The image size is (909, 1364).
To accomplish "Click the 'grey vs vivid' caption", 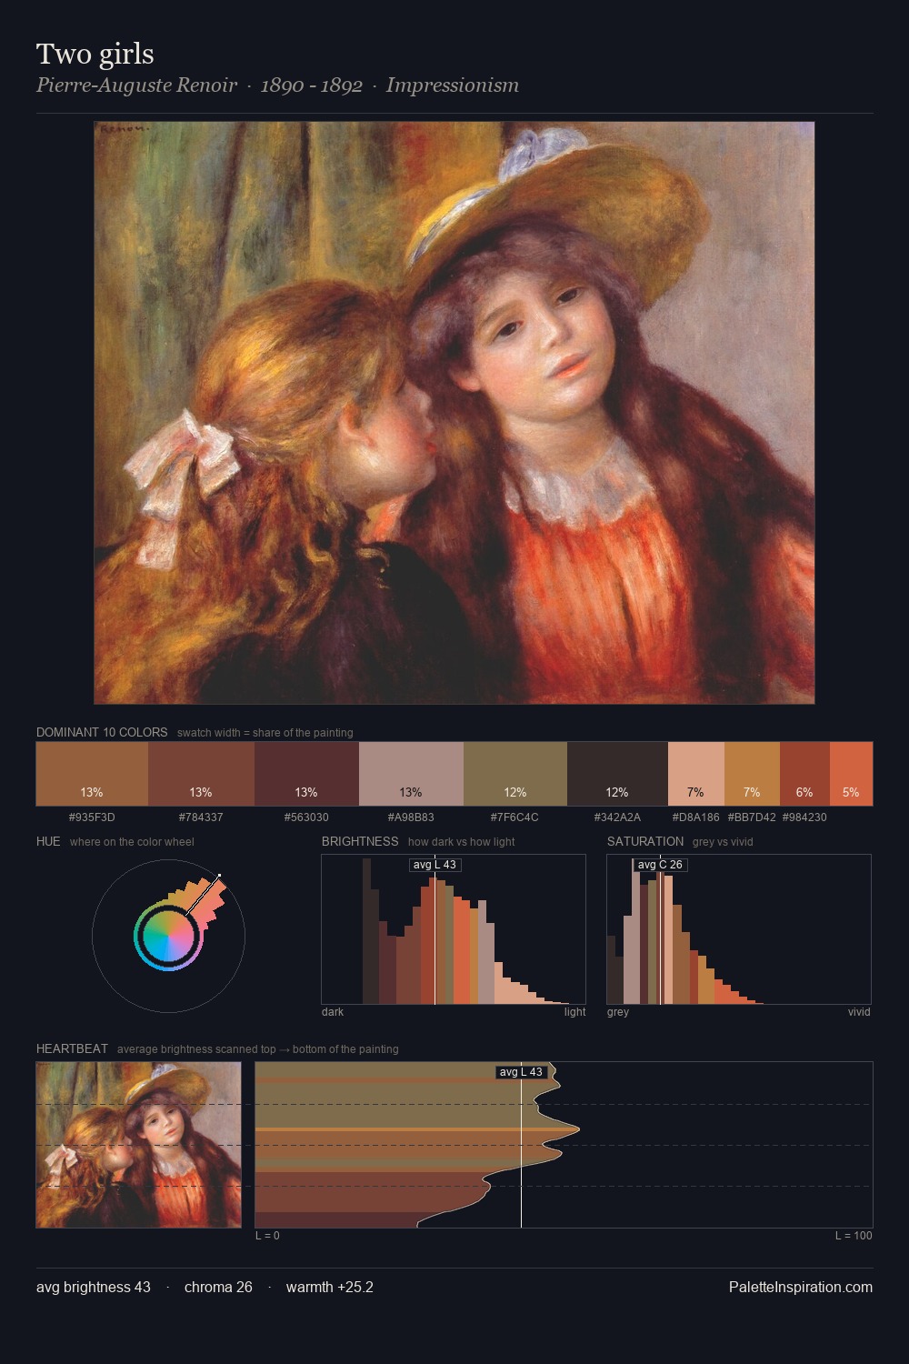I will [x=723, y=841].
